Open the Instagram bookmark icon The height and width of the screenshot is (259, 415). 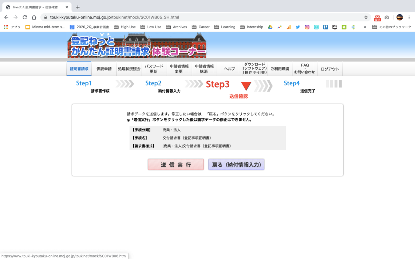coord(307,27)
